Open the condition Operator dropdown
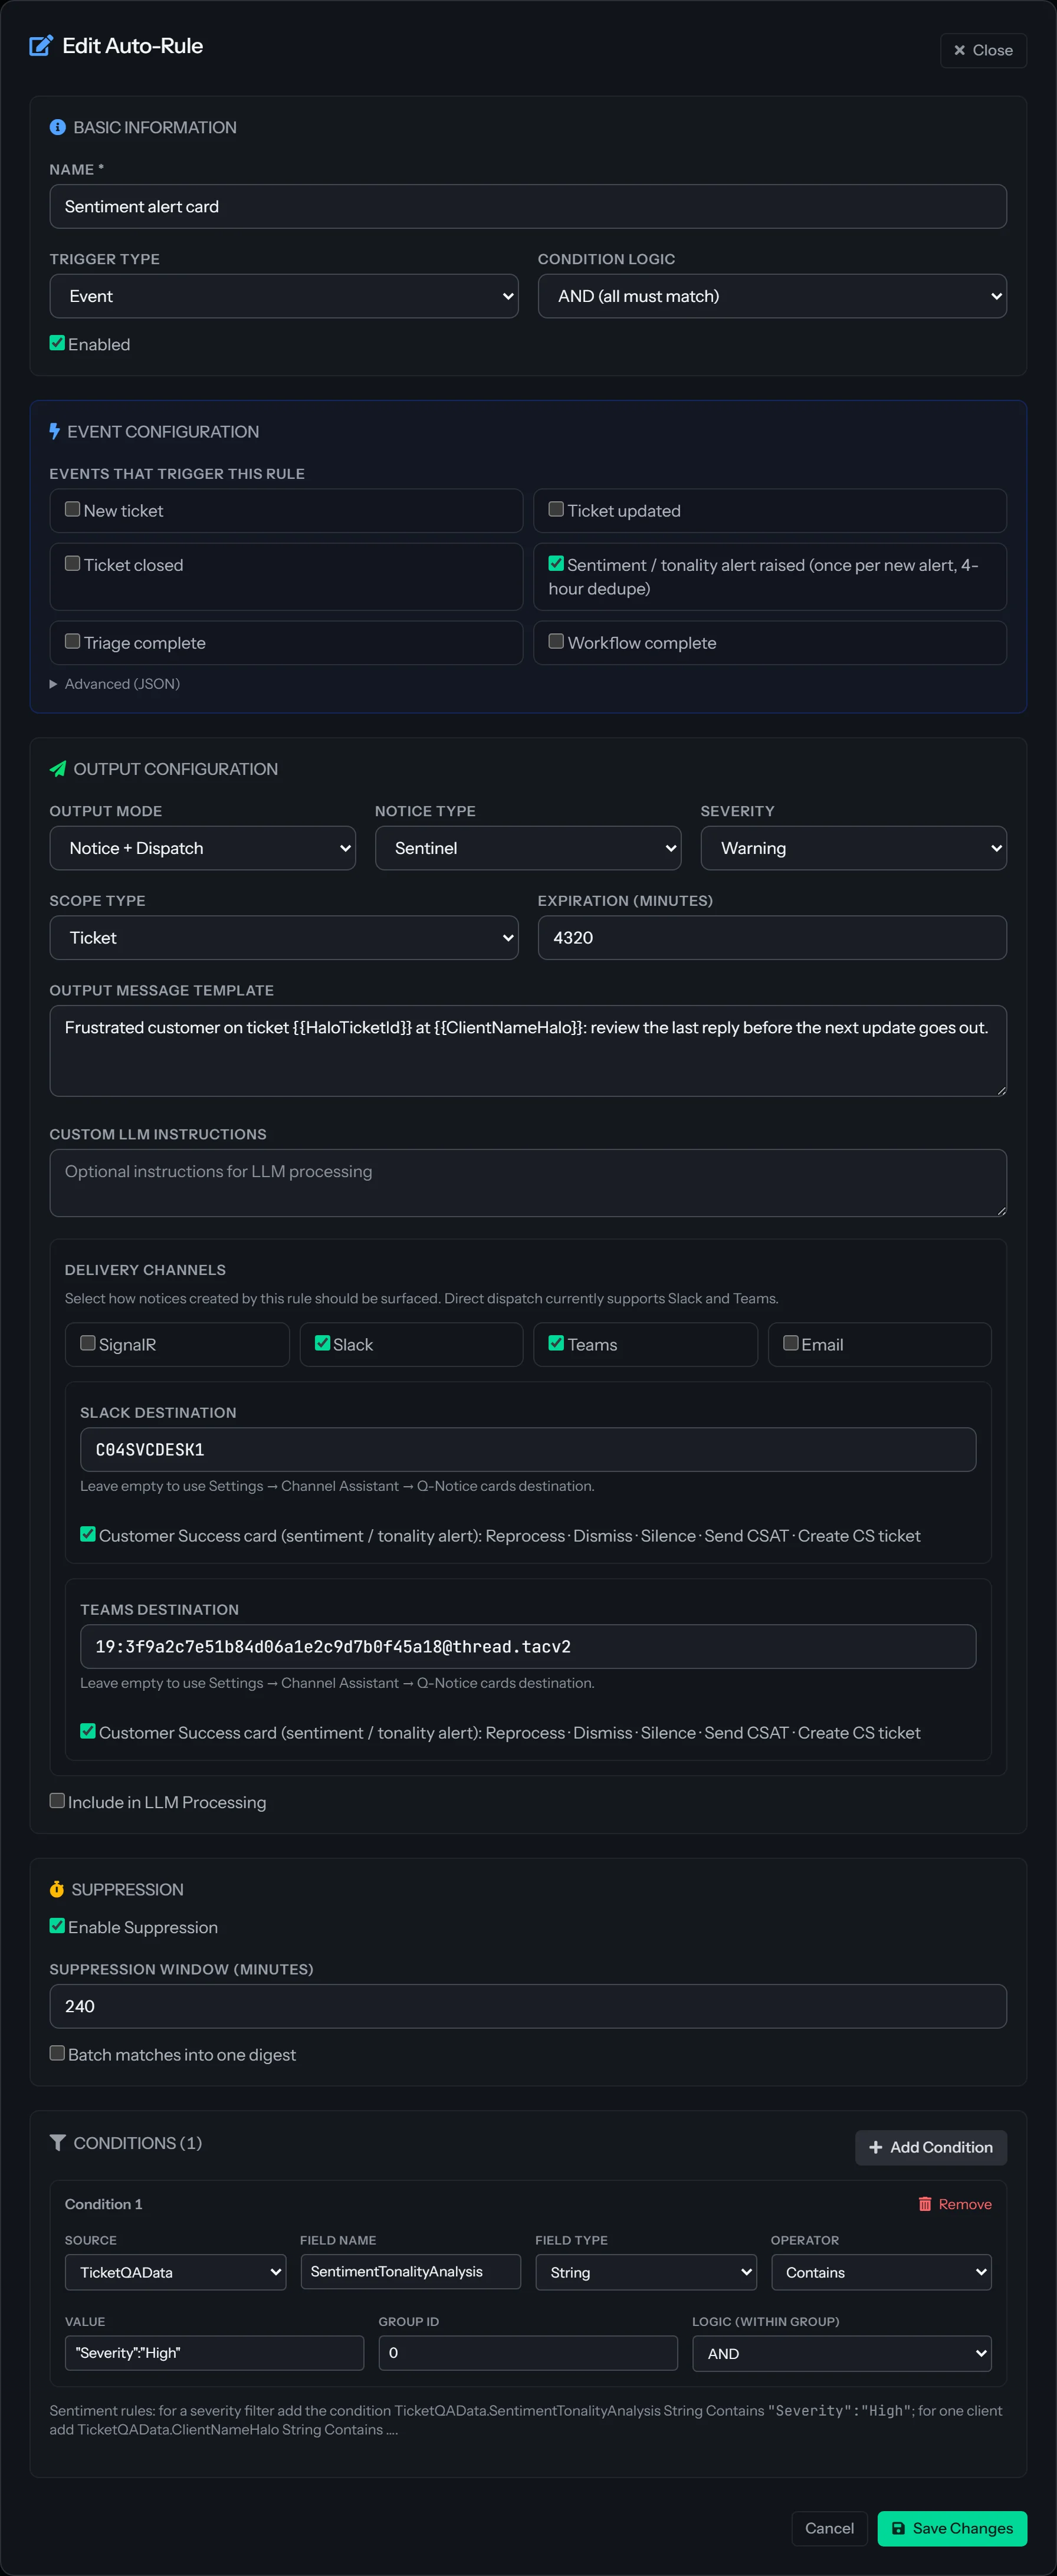 click(881, 2272)
